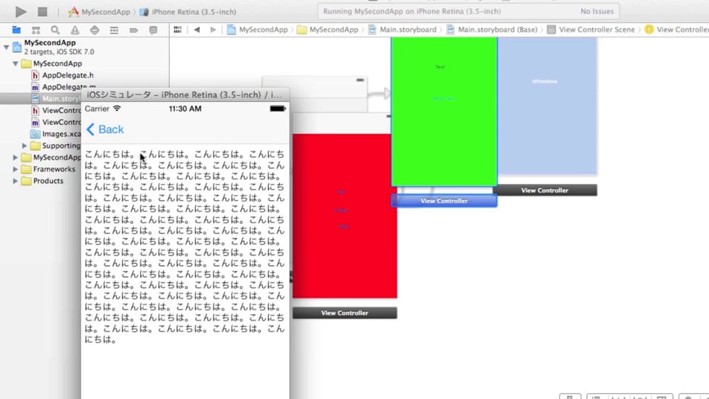Expand the Supporting Files group

pos(24,146)
